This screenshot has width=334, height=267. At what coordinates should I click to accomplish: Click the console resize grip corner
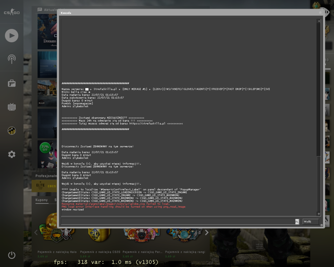(x=321, y=225)
